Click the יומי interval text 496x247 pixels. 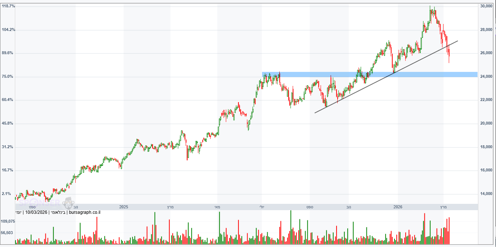pyautogui.click(x=18, y=212)
